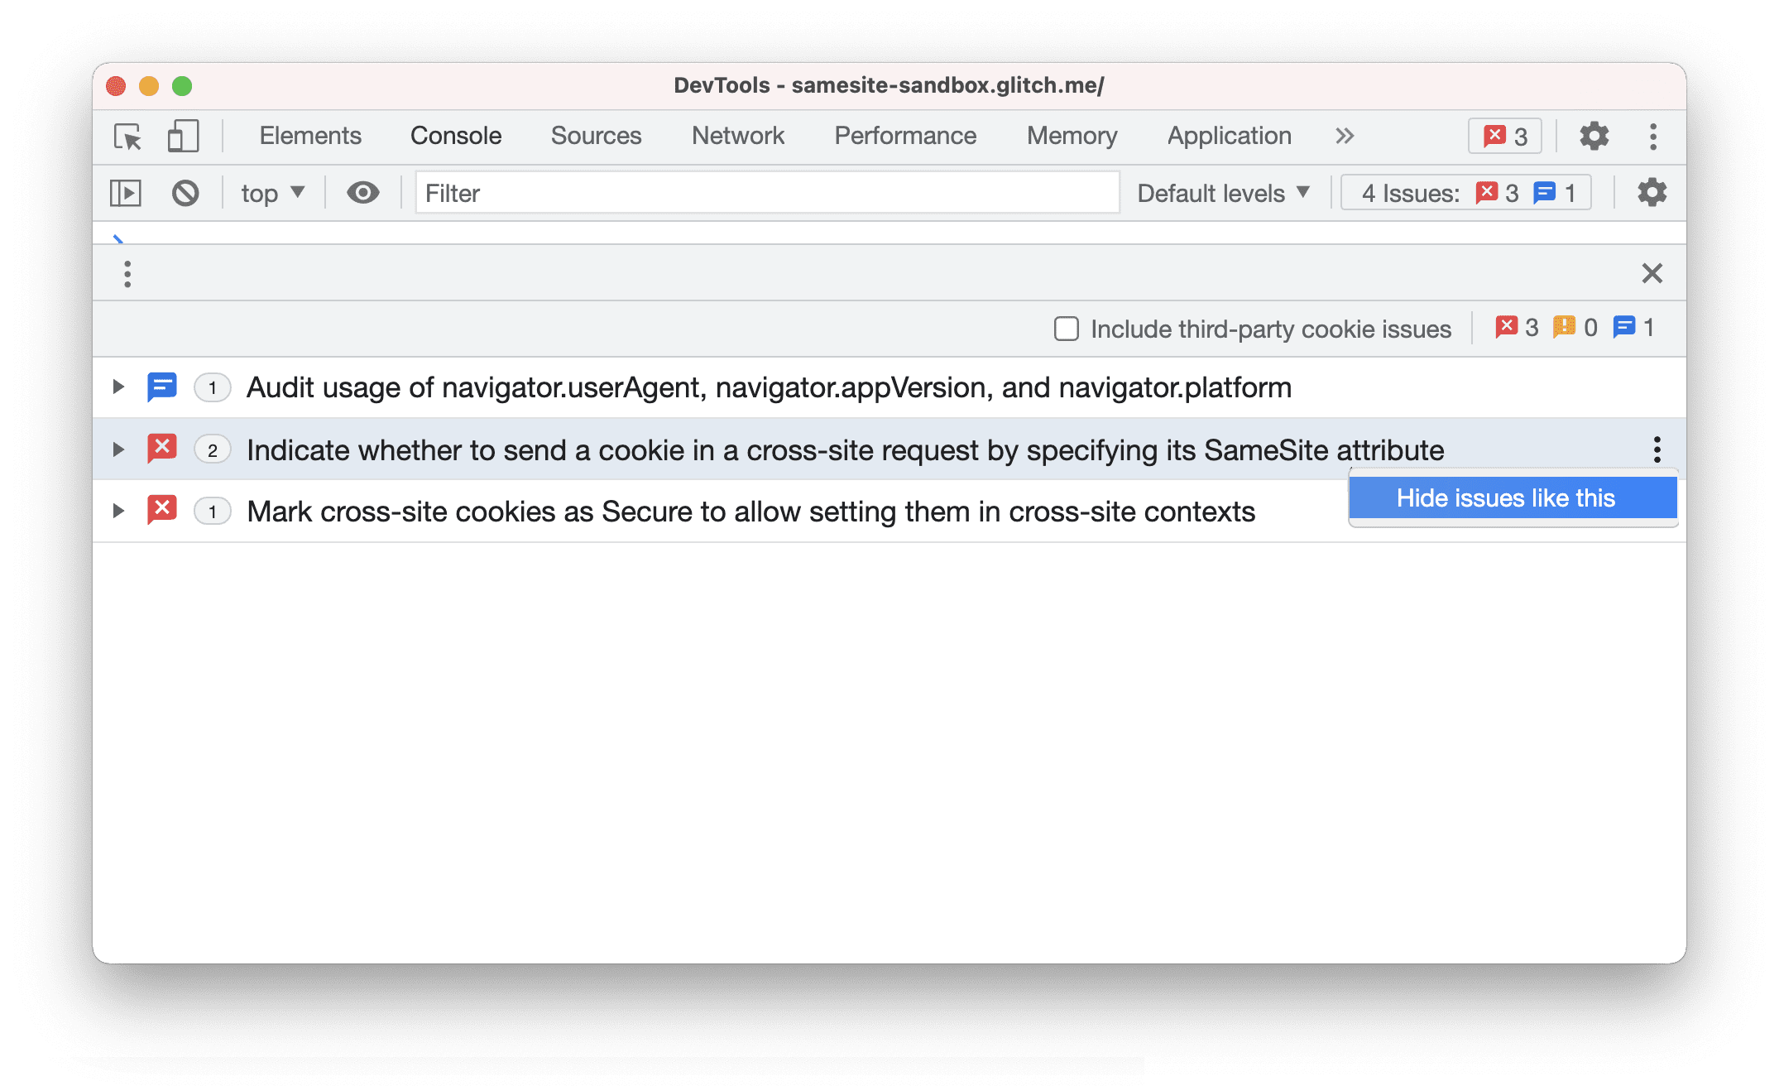Click the eye icon to show console
Screen dimensions: 1779x1086
pyautogui.click(x=361, y=192)
